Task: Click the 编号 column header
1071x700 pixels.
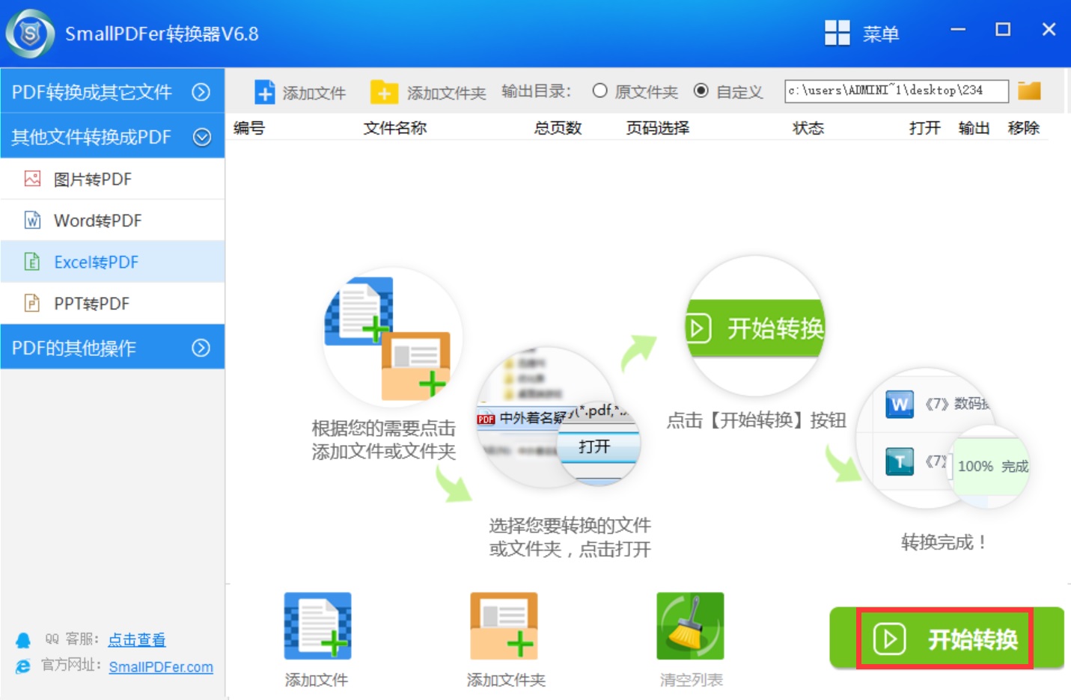Action: coord(249,128)
